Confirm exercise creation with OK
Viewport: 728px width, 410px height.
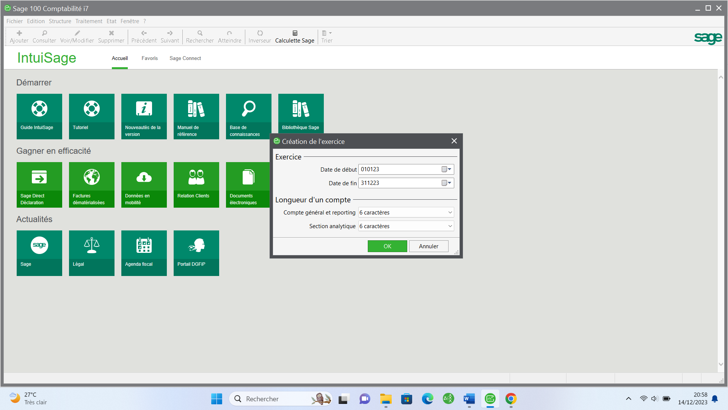387,246
